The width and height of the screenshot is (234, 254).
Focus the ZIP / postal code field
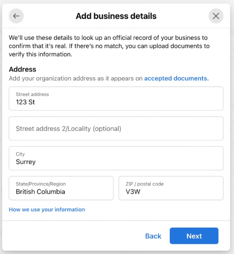coord(171,188)
